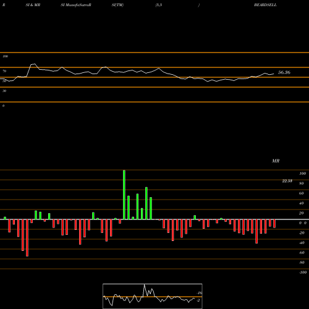This screenshot has height=309, width=309.
Task: Click the -100 label on the MR axis
Action: point(302,273)
